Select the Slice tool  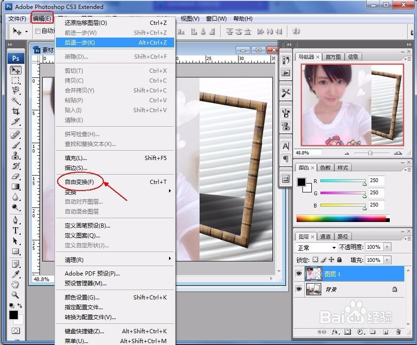pyautogui.click(x=15, y=122)
